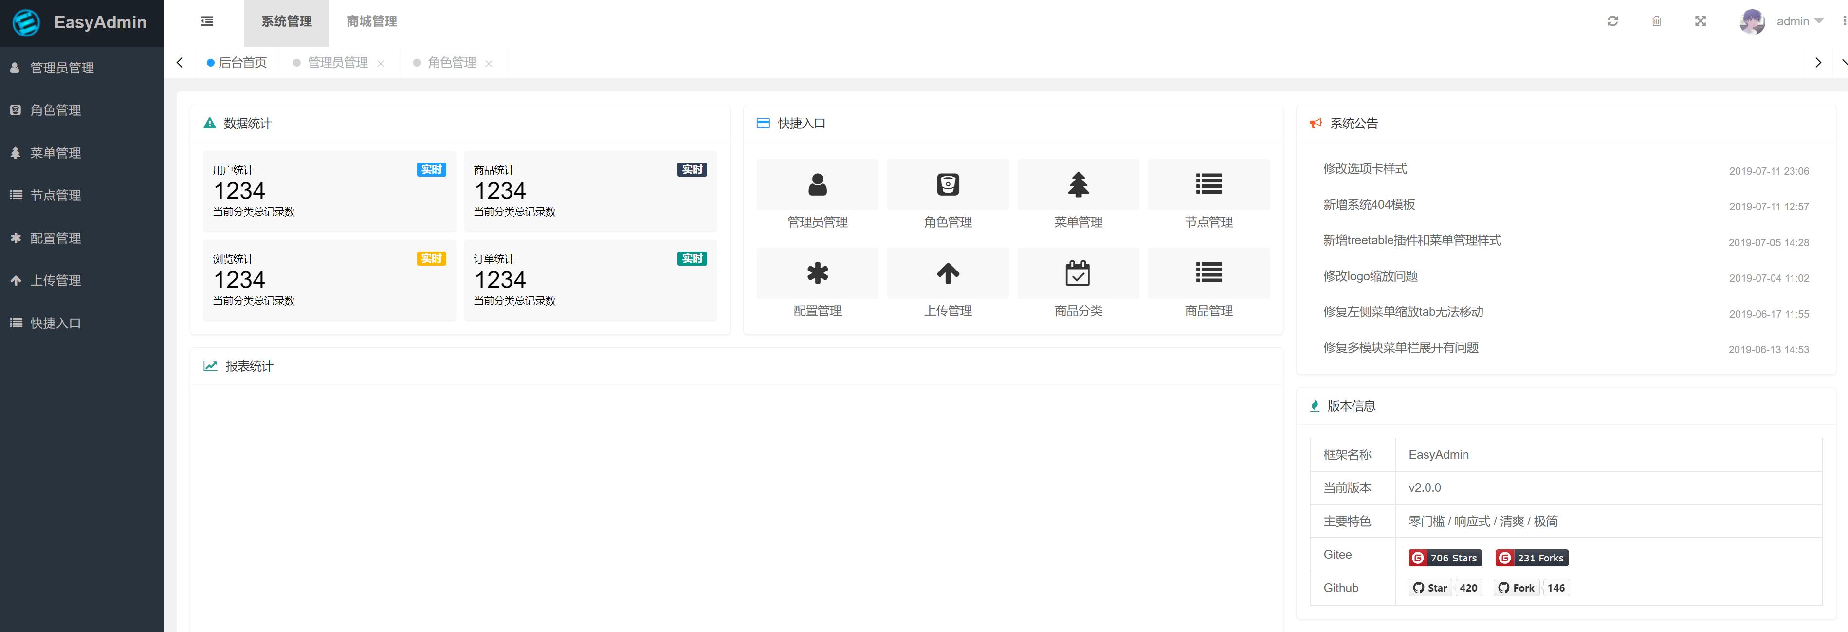Screen dimensions: 1848x632
Task: Toggle fullscreen with the expand icon
Action: pos(1700,21)
